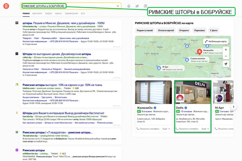The width and height of the screenshot is (242, 161).
Task: Click the М-Арт logo thumbnail
Action: tap(219, 98)
